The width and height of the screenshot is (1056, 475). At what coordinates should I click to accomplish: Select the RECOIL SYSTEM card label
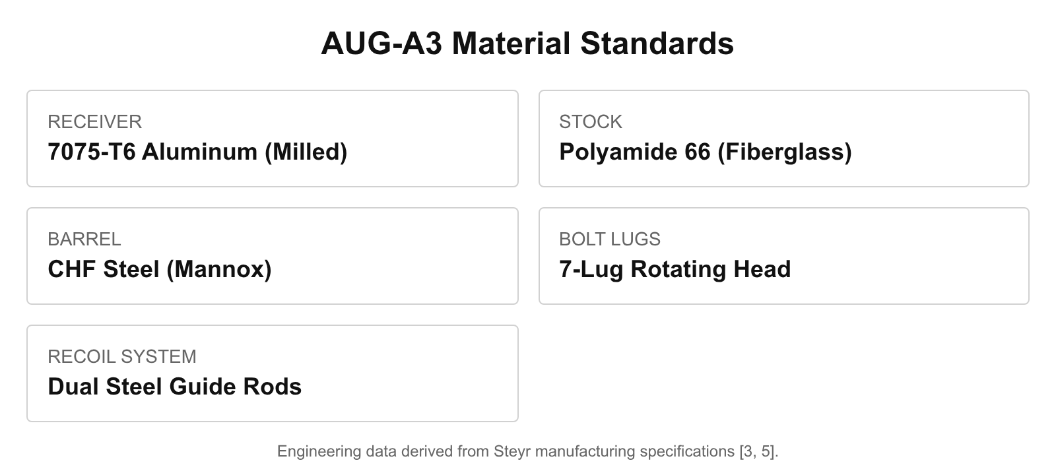tap(122, 356)
